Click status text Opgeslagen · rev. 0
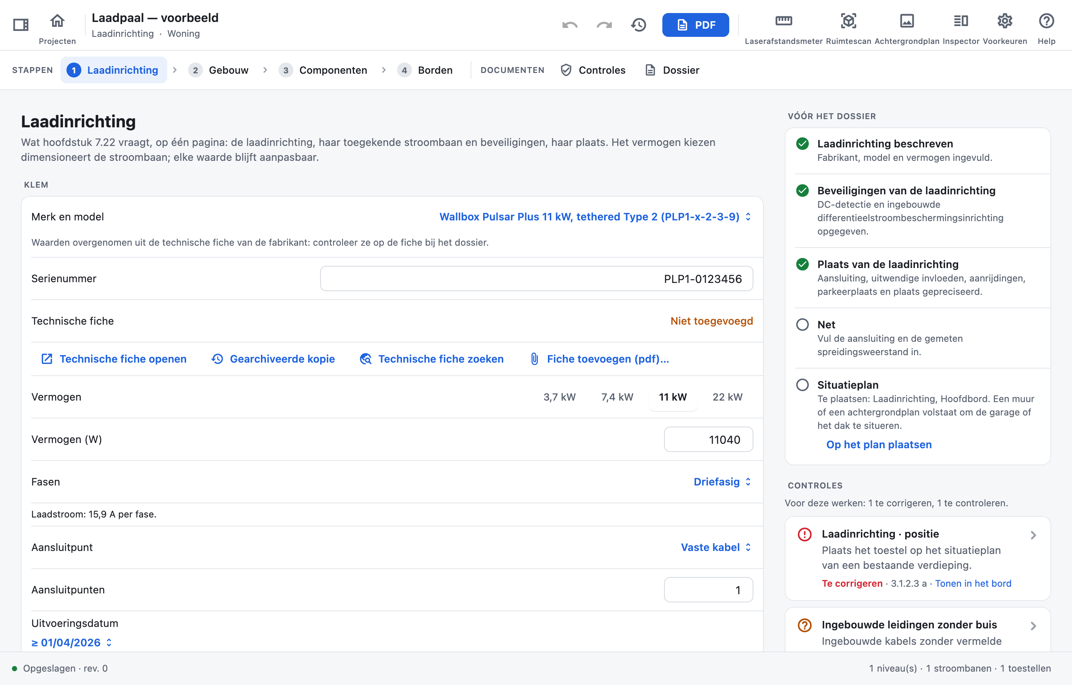The image size is (1072, 685). click(66, 669)
